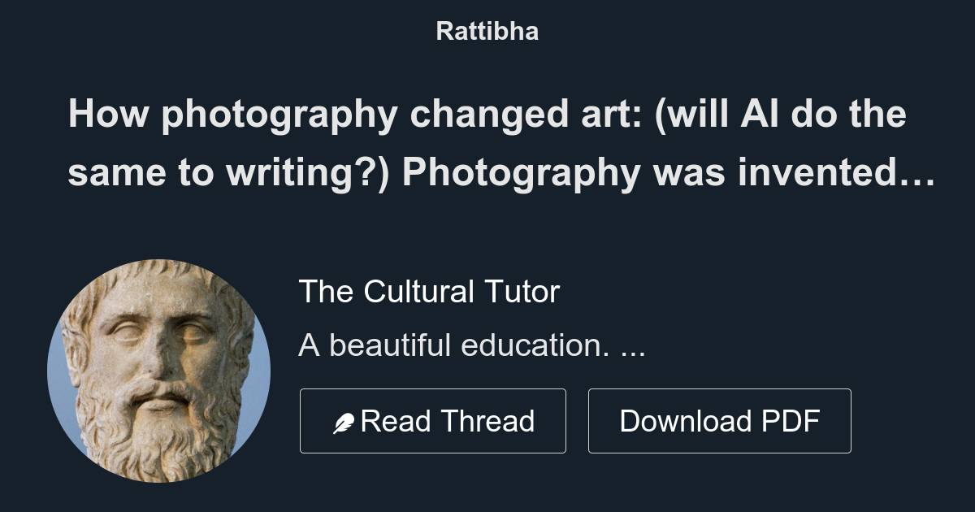
Task: Visit Rattibha homepage via header link
Action: [x=487, y=33]
